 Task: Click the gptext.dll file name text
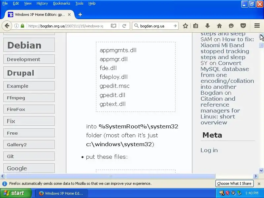click(x=113, y=104)
